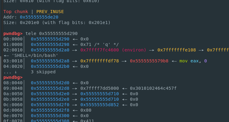Click address 0x55555555d298 in the telescope output
229x122 pixels.
[50, 44]
